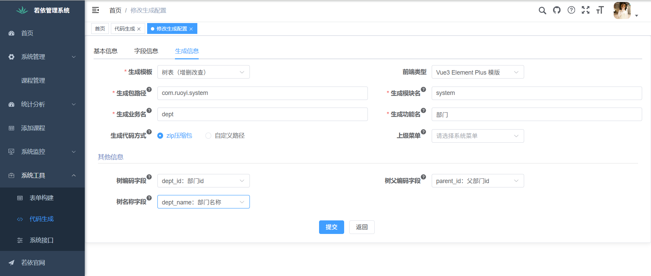The width and height of the screenshot is (651, 276).
Task: Show help tooltip for 生成包路径
Action: 149,90
